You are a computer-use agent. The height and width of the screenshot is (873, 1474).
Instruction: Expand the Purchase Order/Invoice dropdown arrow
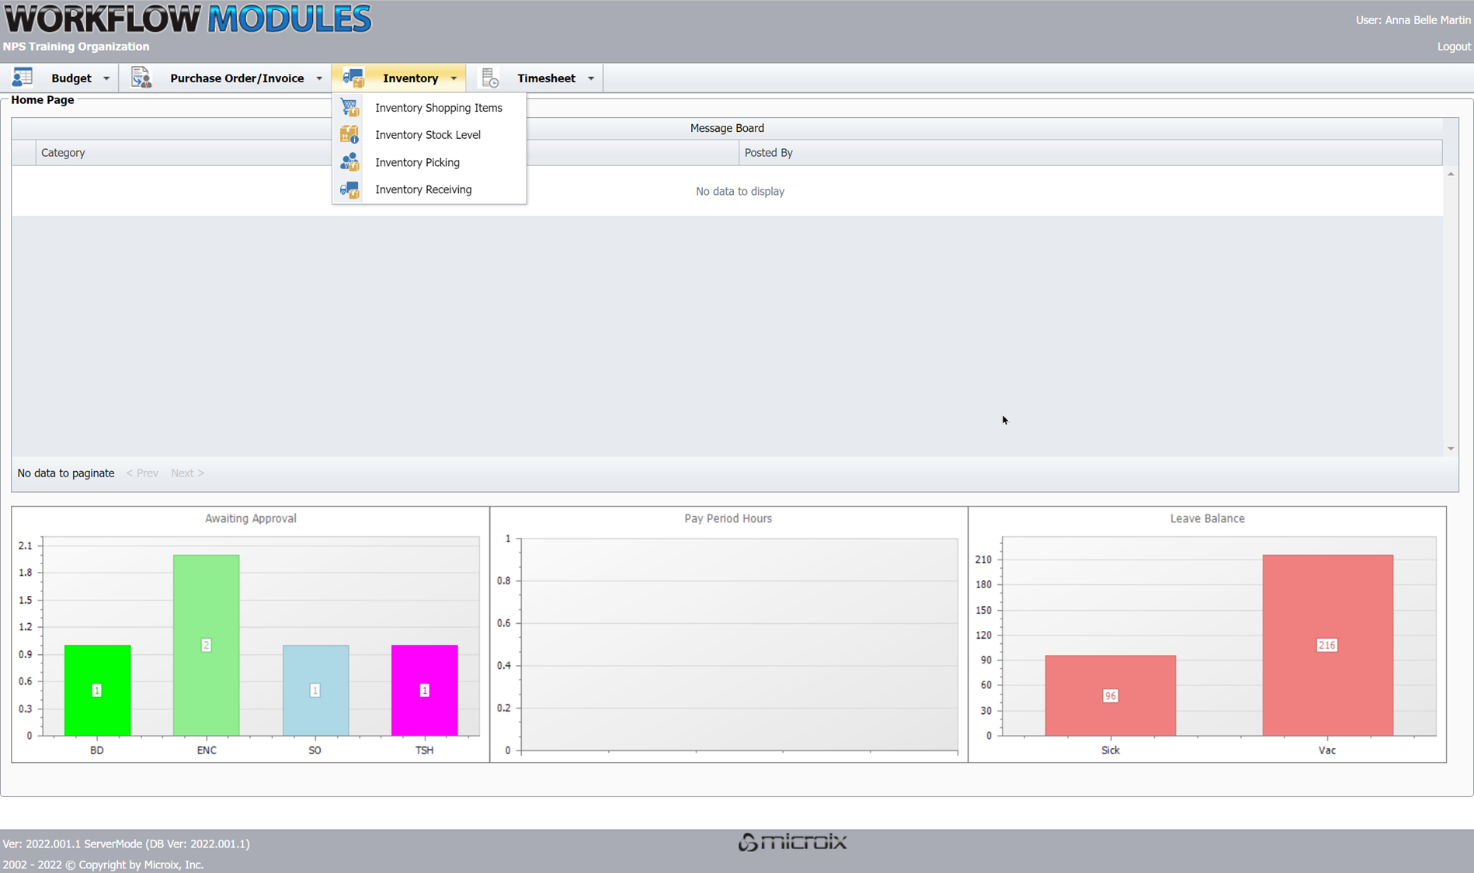[x=319, y=78]
